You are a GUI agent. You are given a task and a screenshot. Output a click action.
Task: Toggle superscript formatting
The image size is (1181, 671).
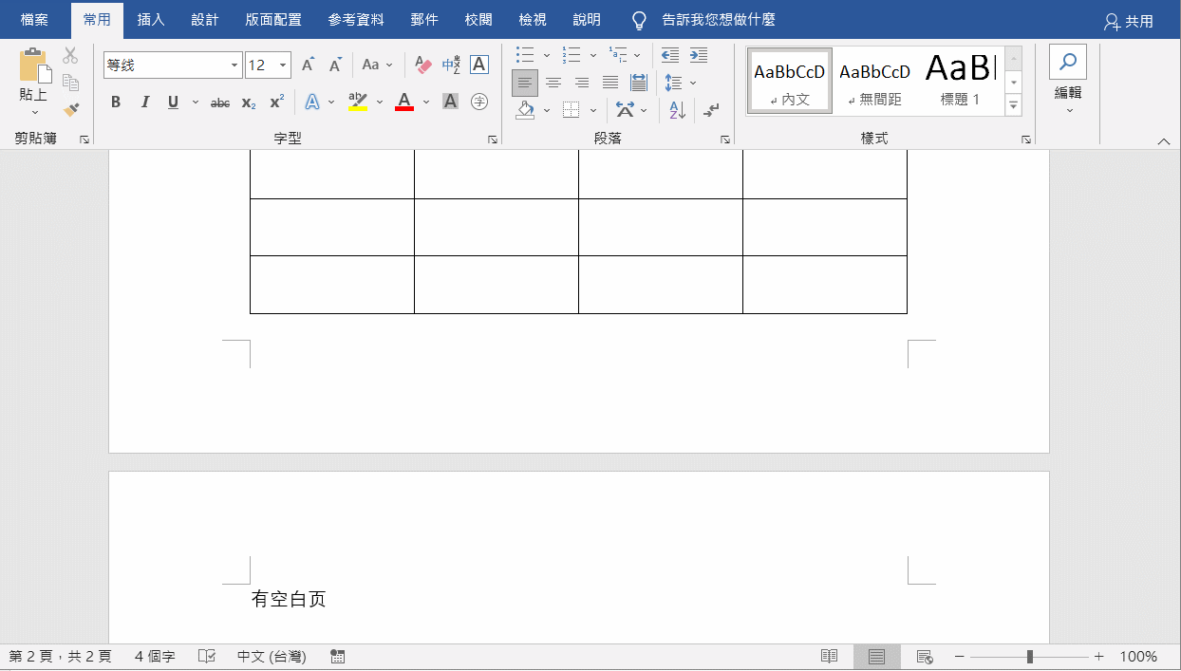click(276, 102)
